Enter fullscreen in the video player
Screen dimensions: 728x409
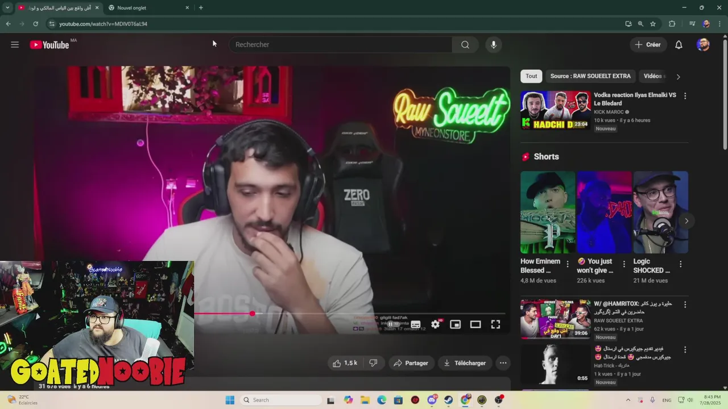[495, 324]
